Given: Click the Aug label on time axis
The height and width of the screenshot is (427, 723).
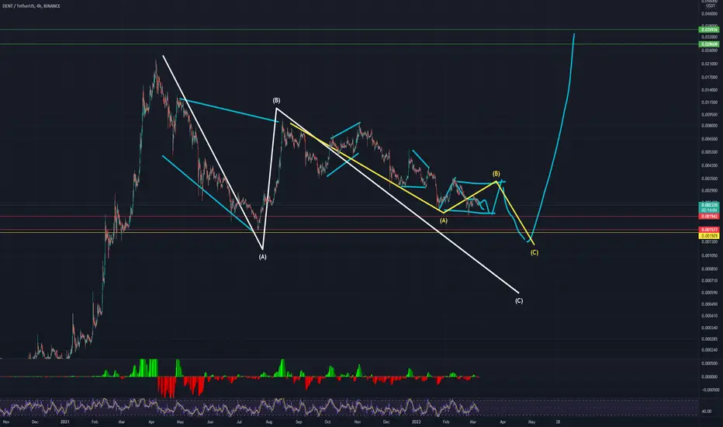Looking at the screenshot, I should [269, 422].
